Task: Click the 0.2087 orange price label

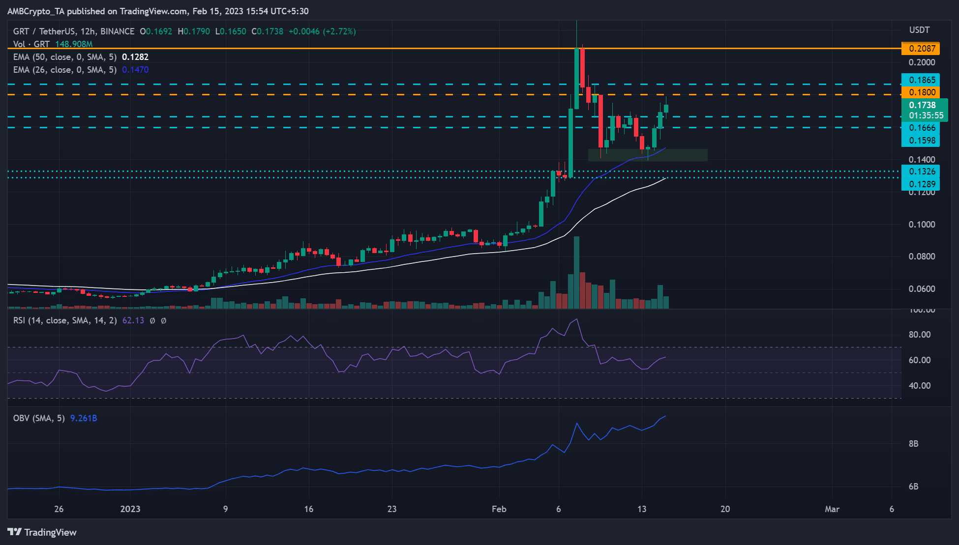Action: point(921,49)
